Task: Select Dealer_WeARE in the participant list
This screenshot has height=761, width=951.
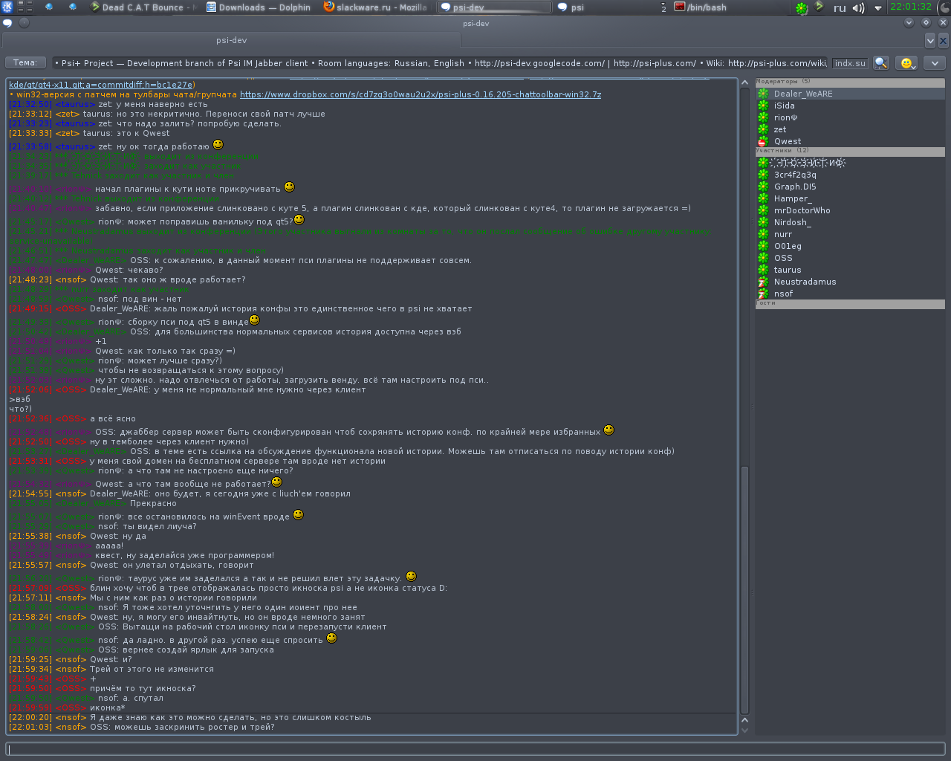Action: 850,94
